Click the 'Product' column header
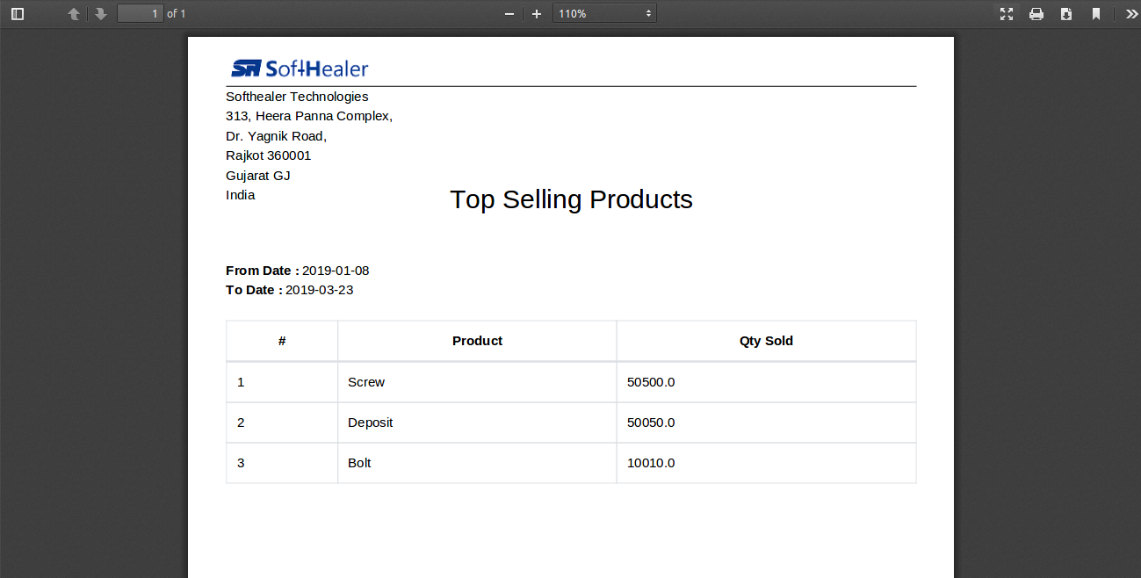The width and height of the screenshot is (1141, 578). tap(477, 341)
